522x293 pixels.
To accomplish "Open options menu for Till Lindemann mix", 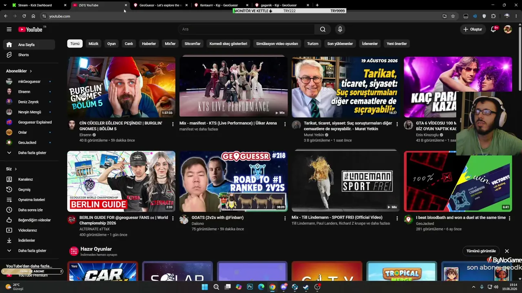I will (x=397, y=219).
